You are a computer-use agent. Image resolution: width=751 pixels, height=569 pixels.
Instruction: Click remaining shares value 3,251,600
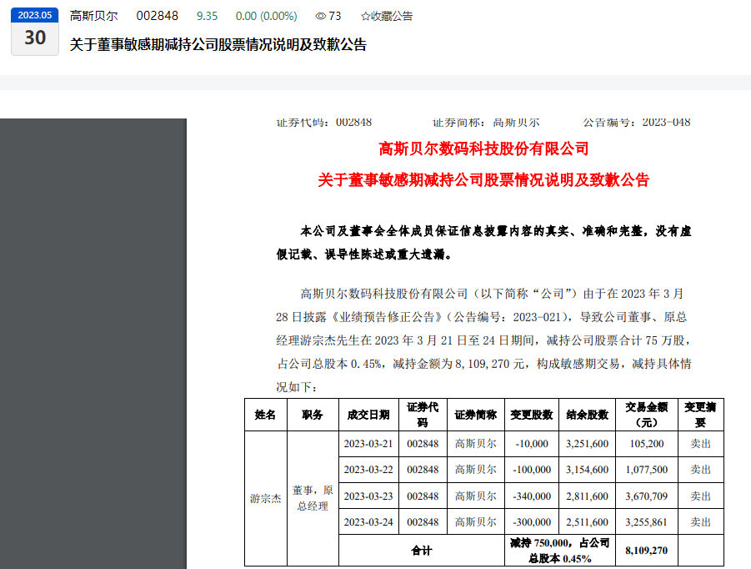point(587,444)
